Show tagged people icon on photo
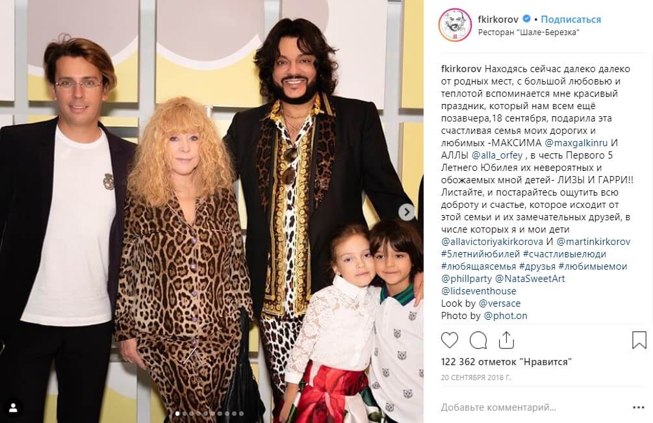 13,407
